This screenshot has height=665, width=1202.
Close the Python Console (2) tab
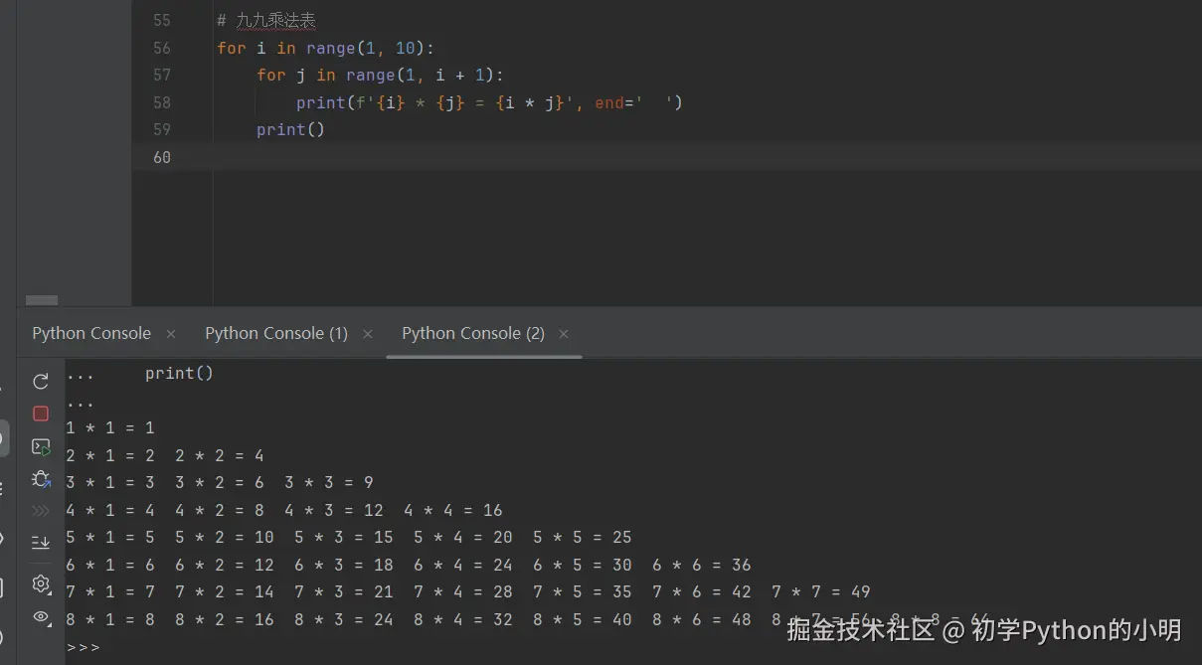[x=564, y=334]
